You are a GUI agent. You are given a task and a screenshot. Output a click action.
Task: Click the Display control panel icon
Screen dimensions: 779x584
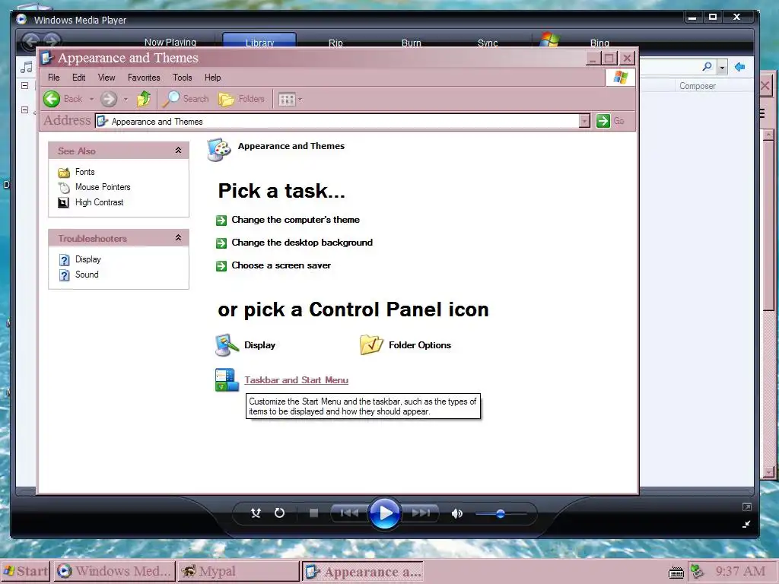[227, 345]
